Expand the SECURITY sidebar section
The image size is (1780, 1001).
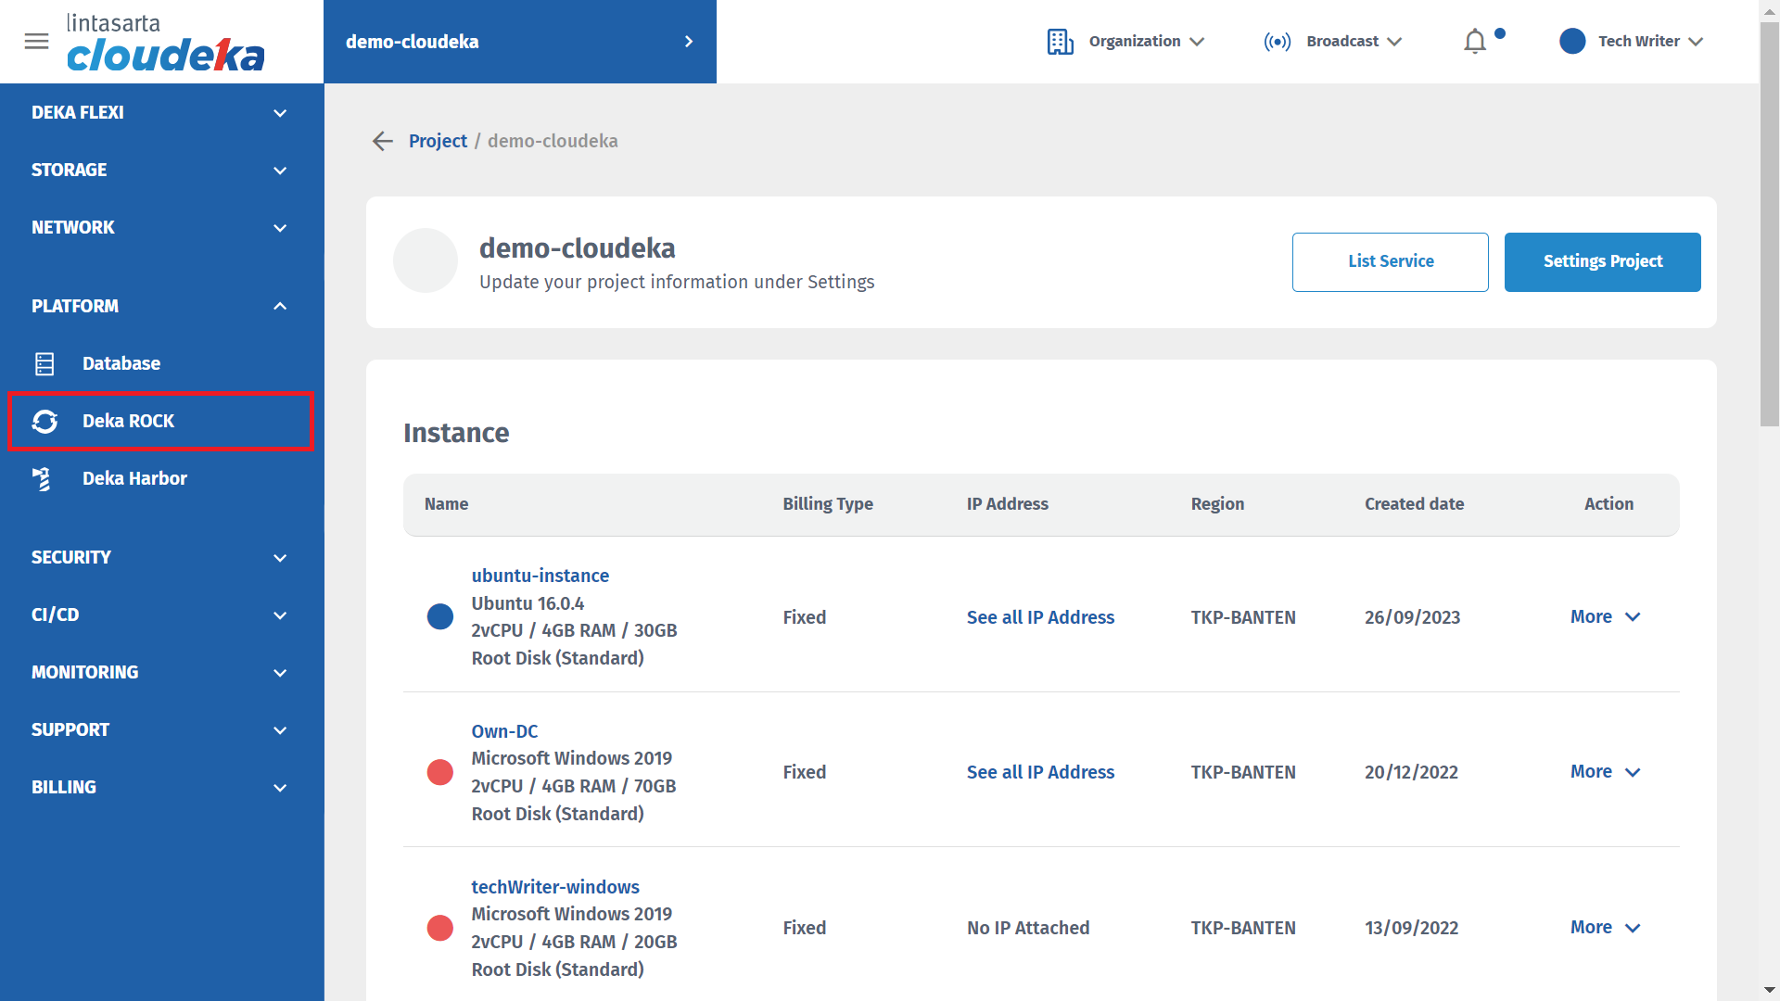(x=280, y=558)
